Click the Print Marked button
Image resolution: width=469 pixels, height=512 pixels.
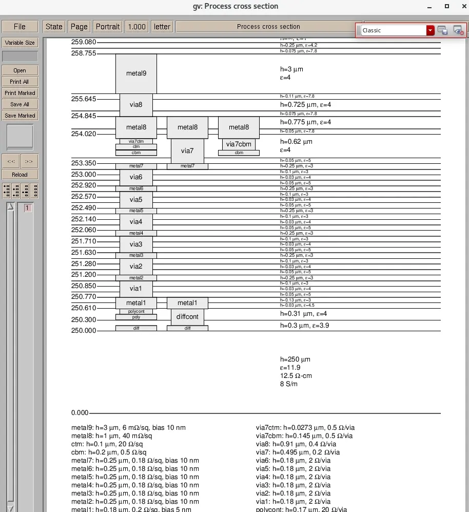tap(20, 93)
